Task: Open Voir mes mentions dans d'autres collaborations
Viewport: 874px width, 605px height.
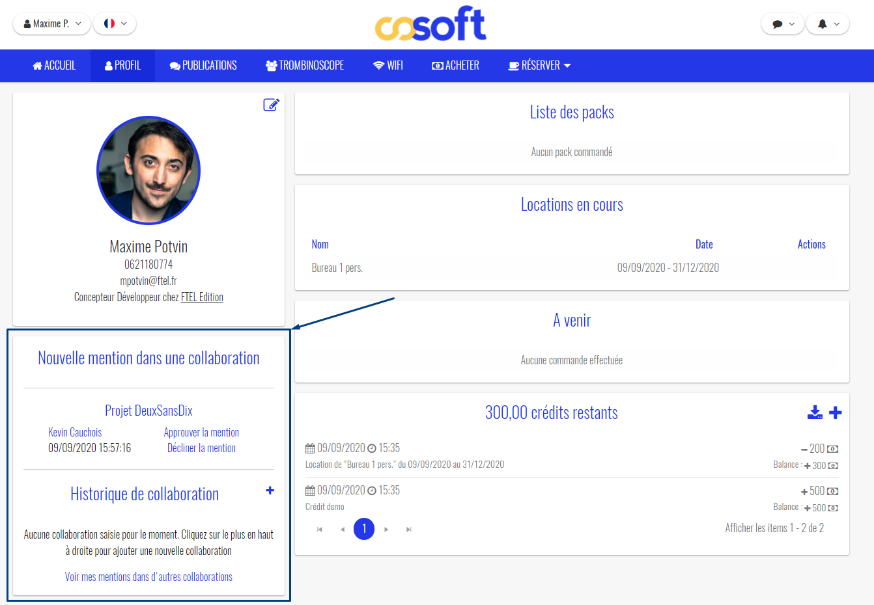Action: (148, 577)
